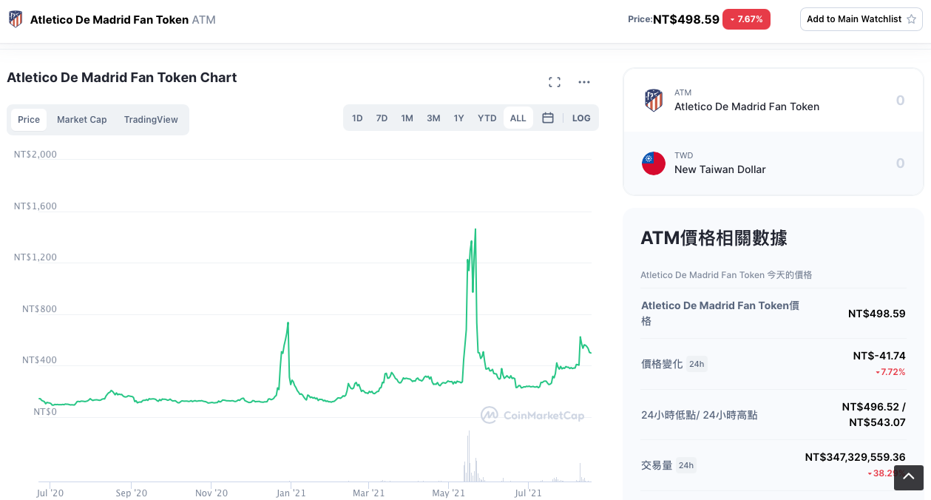
Task: Click the star icon in Add to Main Watchlist
Action: coord(911,19)
